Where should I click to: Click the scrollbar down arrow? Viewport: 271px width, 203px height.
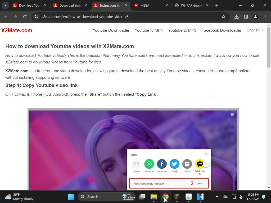[269, 188]
